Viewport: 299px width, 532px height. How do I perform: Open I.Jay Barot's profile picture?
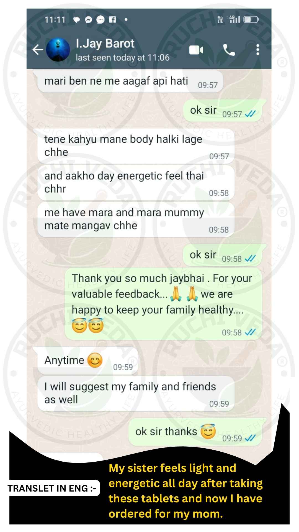[x=58, y=50]
